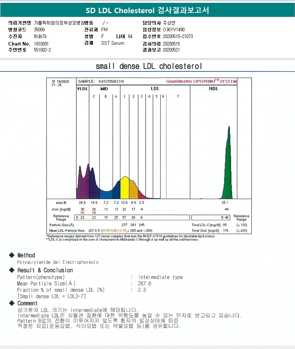Click the "HDL" column header

point(214,88)
